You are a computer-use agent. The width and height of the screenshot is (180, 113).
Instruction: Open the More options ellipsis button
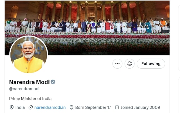(118, 64)
